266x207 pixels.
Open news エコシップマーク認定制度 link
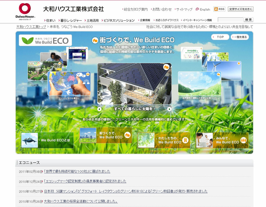click(x=85, y=181)
